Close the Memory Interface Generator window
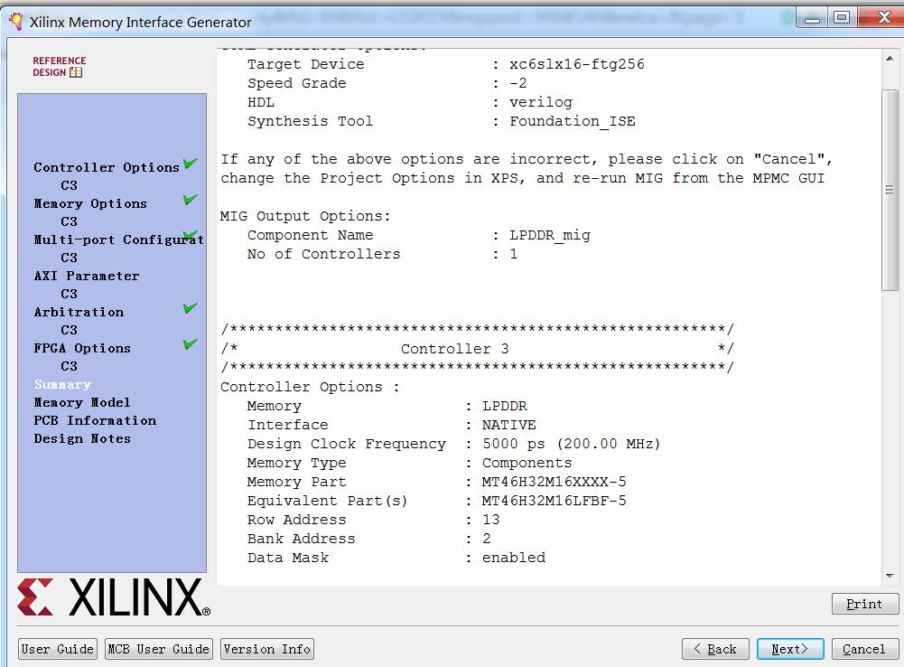Image resolution: width=904 pixels, height=667 pixels. coord(881,17)
